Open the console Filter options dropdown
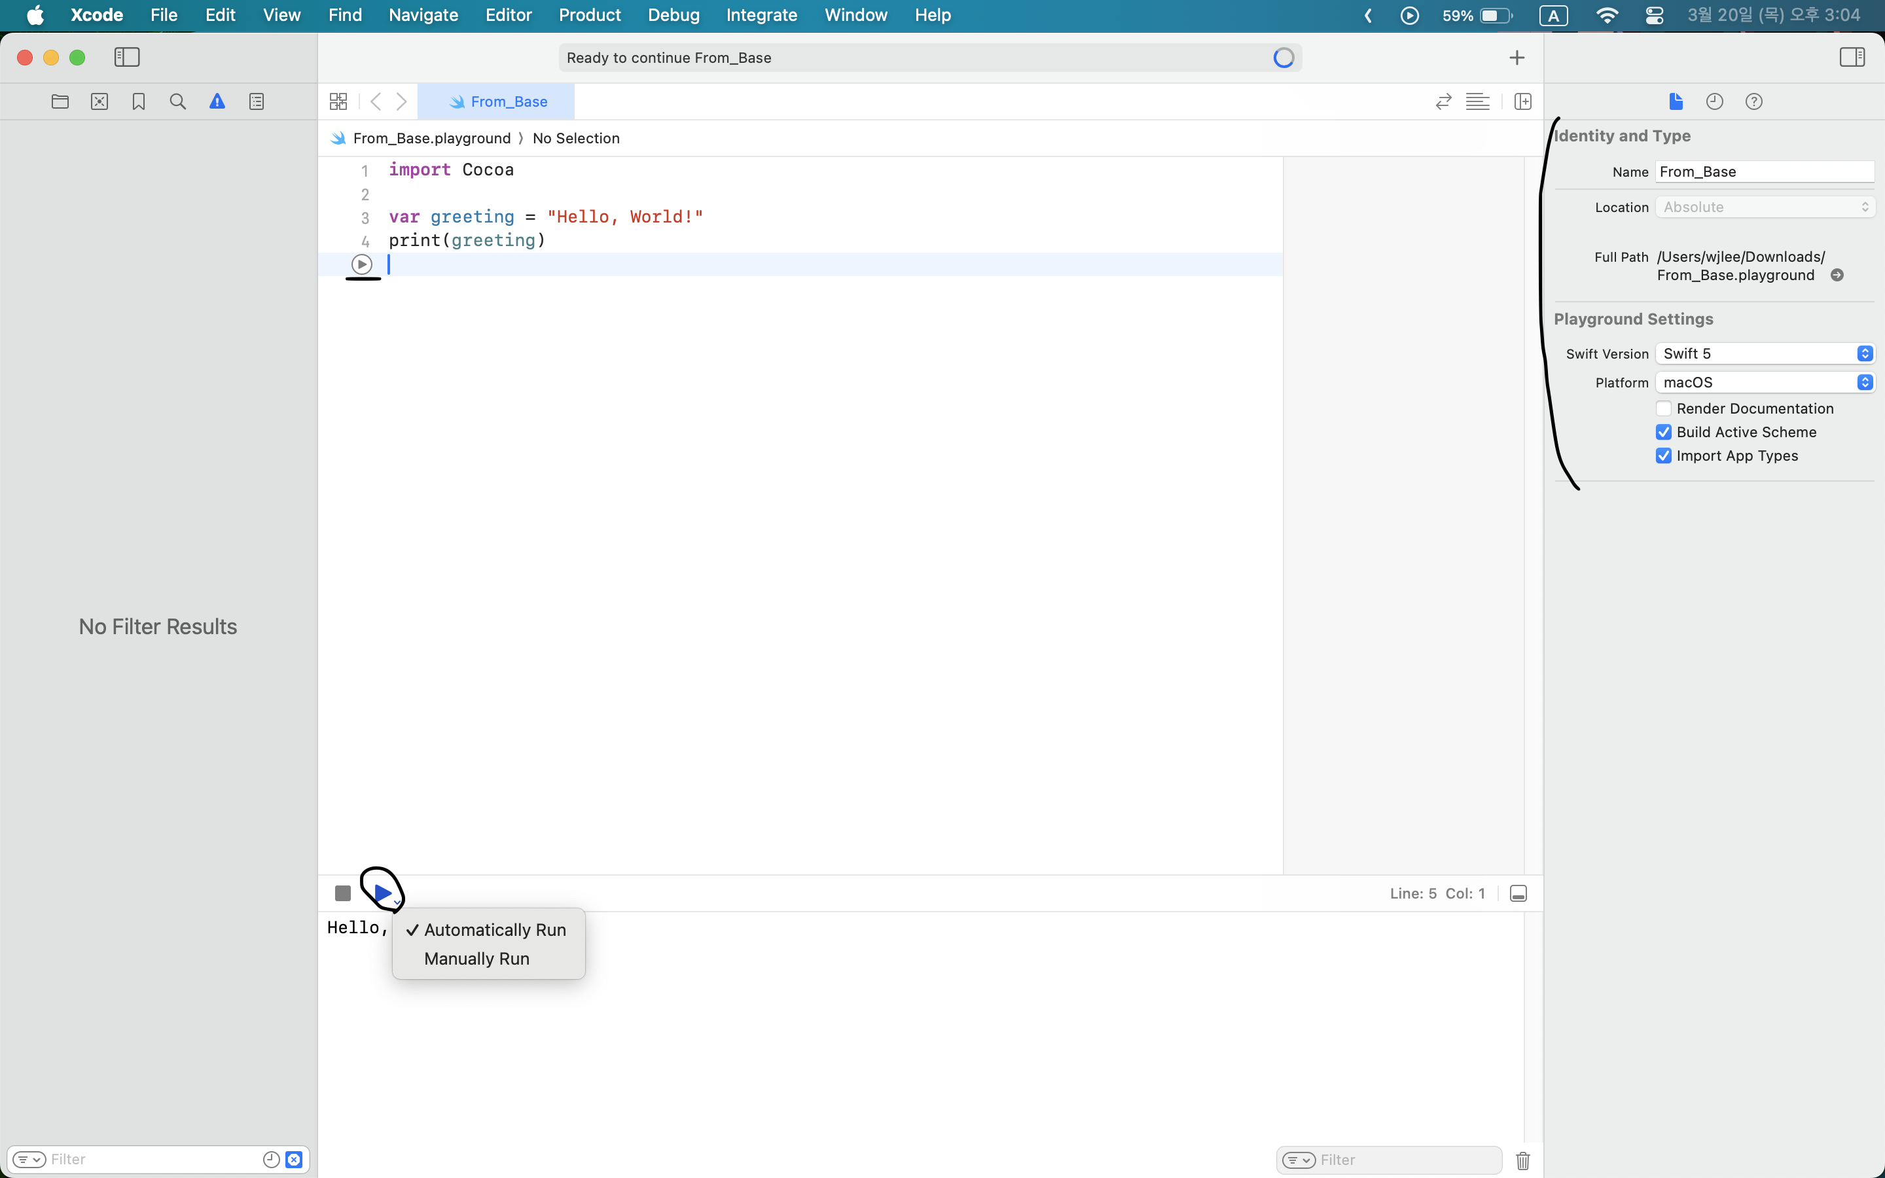The height and width of the screenshot is (1178, 1885). click(1299, 1160)
